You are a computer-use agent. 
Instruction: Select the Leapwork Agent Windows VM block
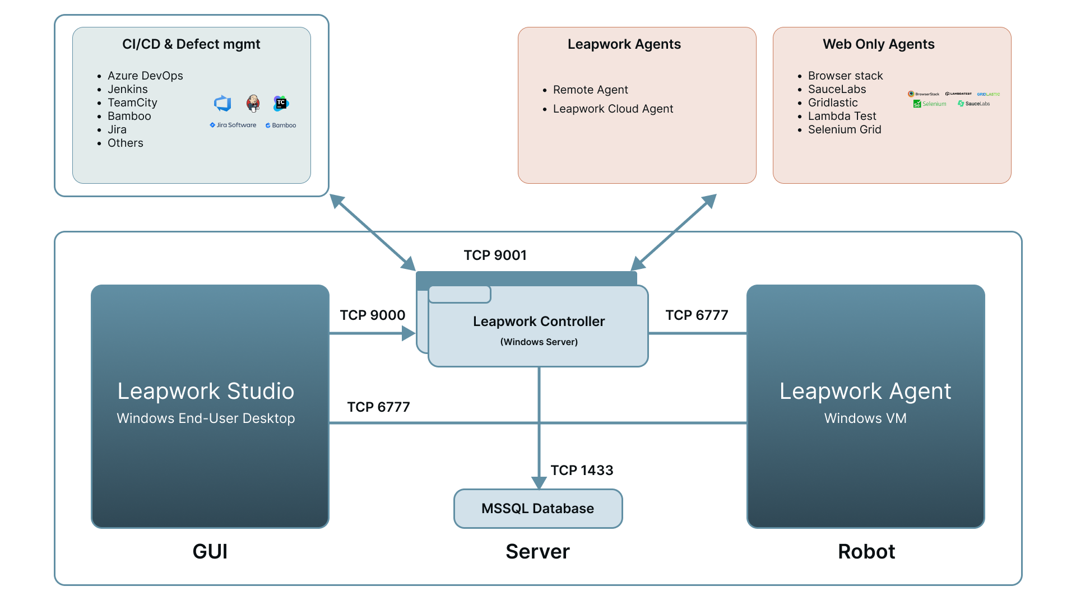866,406
